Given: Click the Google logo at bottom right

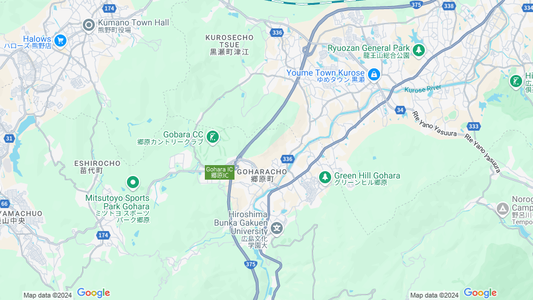Looking at the screenshot, I should point(480,293).
